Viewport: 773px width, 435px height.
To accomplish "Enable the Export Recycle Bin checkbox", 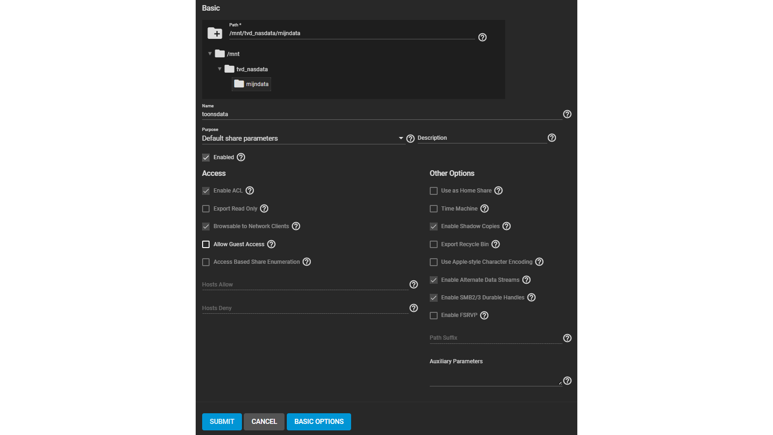I will 433,244.
